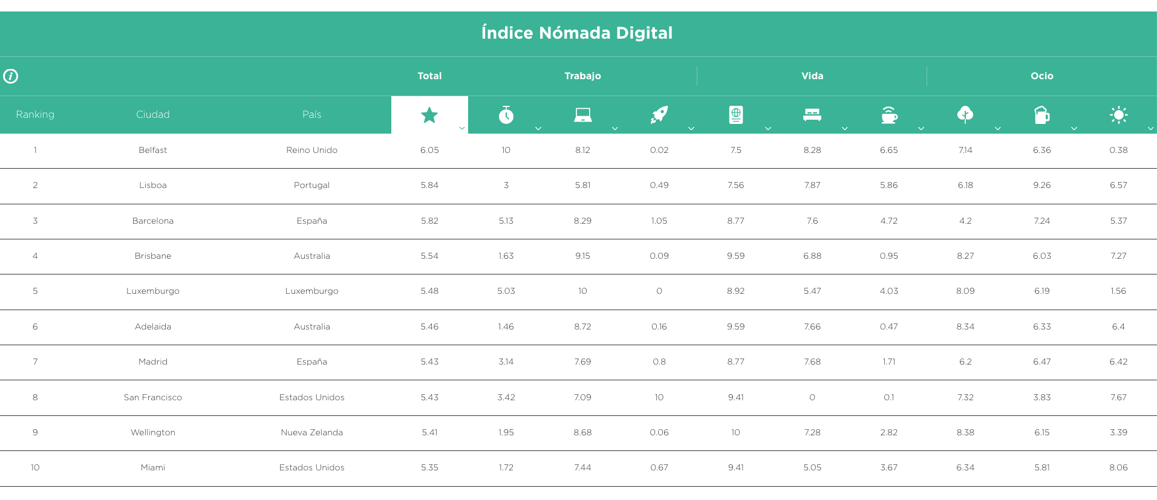Click the info circle icon
1157x500 pixels.
click(x=10, y=76)
